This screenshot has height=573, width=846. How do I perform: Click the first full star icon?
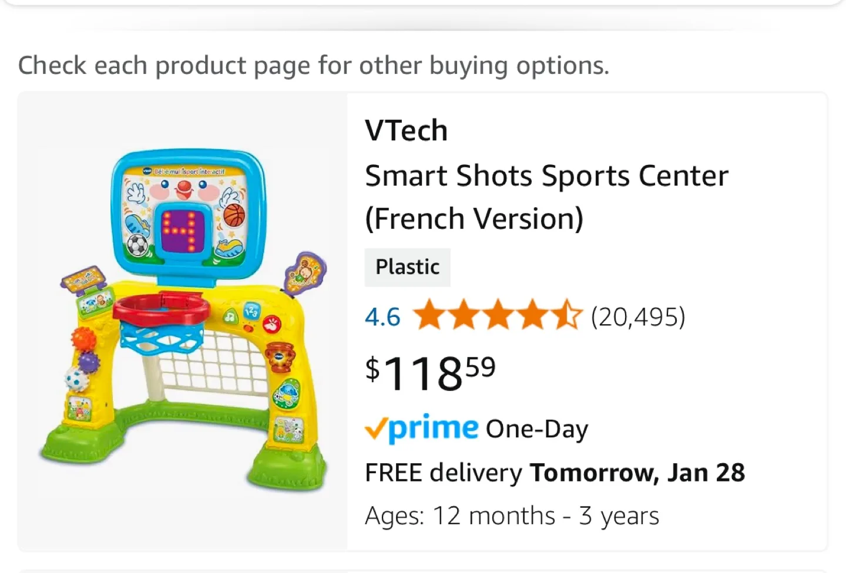pos(429,316)
